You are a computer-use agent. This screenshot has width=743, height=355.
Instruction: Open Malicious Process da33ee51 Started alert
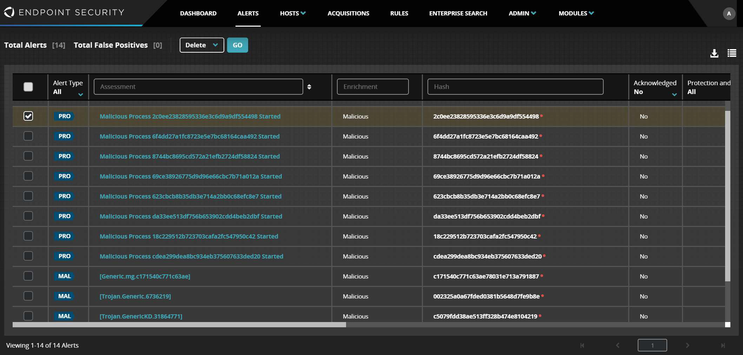tap(191, 216)
